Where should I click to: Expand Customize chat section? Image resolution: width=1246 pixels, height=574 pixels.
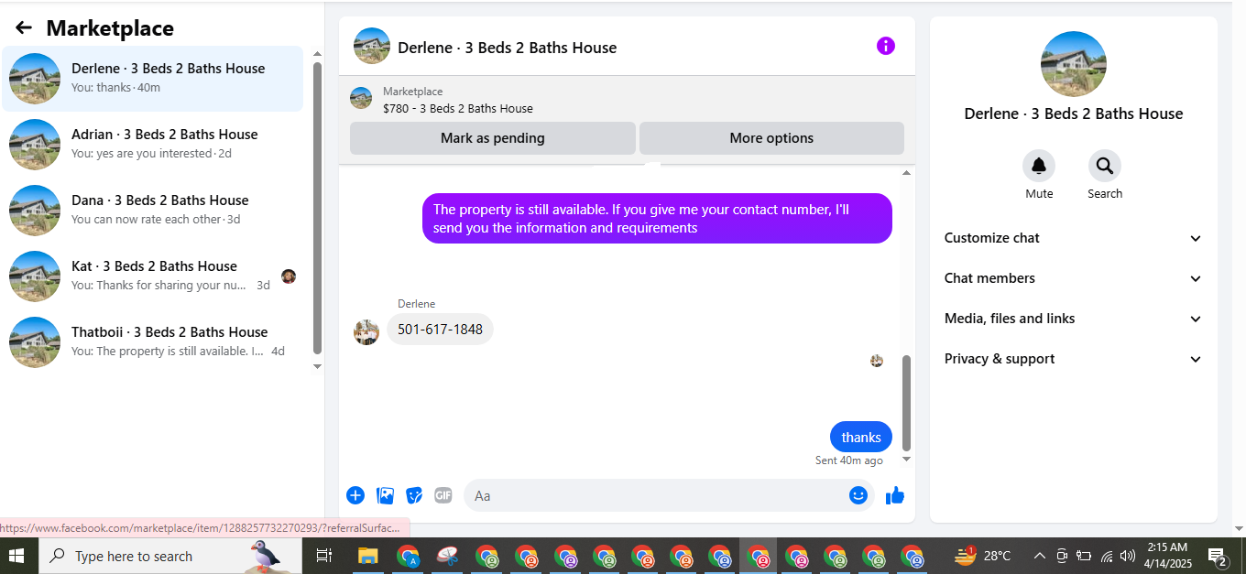tap(1073, 238)
